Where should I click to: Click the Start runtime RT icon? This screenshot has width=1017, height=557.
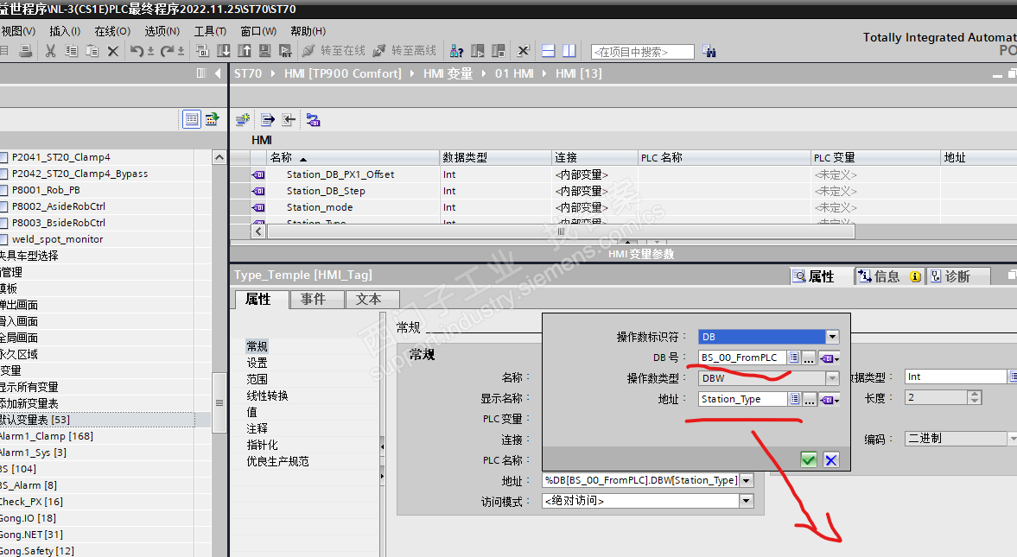click(285, 51)
